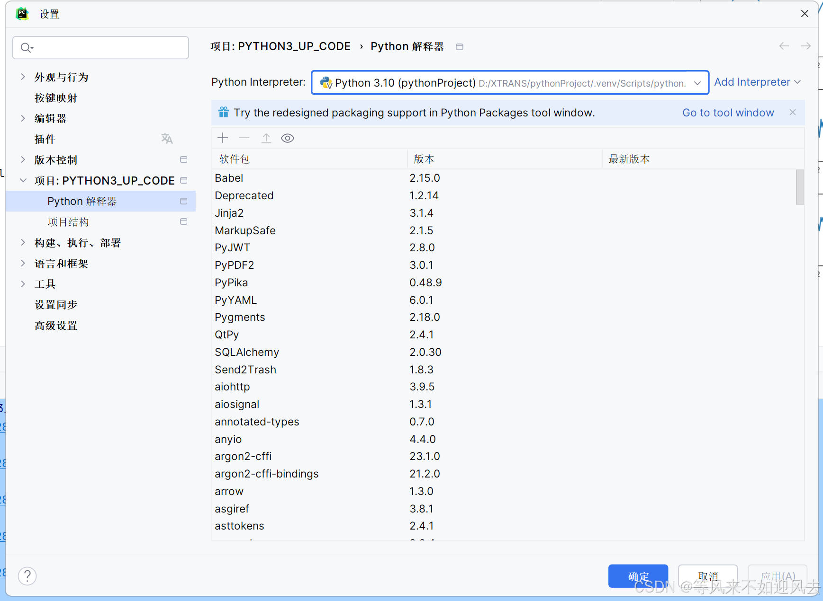
Task: Click the navigate back arrow
Action: [x=784, y=46]
